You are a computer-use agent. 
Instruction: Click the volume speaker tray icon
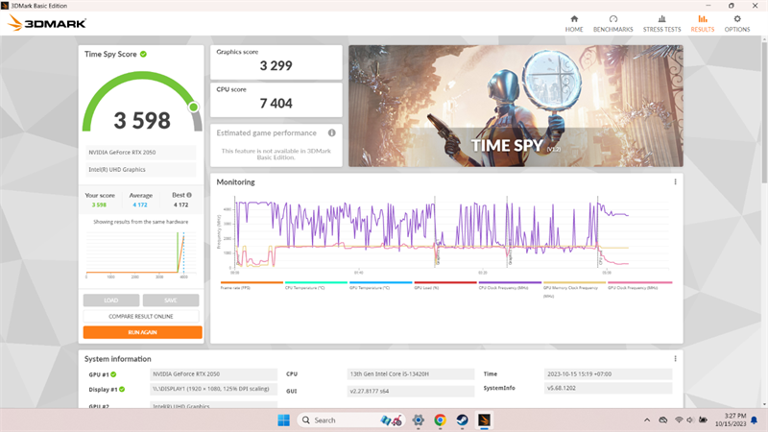(x=690, y=420)
